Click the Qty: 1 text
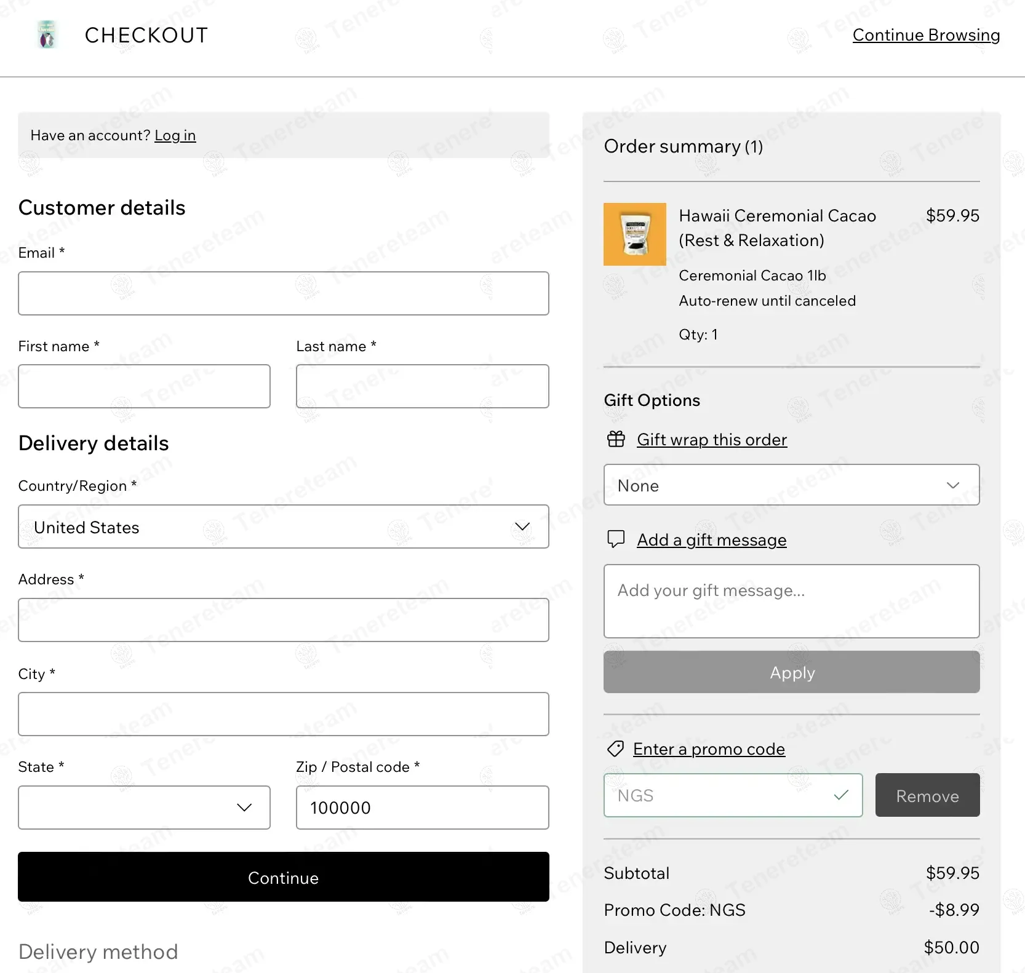Screen dimensions: 1025x973 [x=698, y=335]
